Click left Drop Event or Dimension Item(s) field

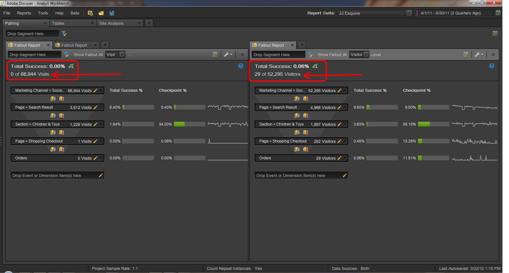click(53, 176)
